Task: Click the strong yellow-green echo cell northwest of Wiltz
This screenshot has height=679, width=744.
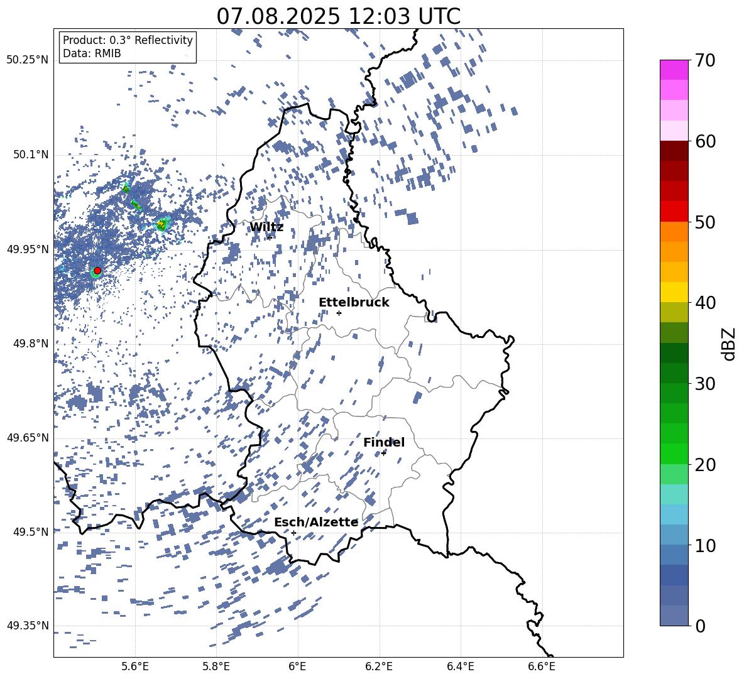Action: pos(163,224)
